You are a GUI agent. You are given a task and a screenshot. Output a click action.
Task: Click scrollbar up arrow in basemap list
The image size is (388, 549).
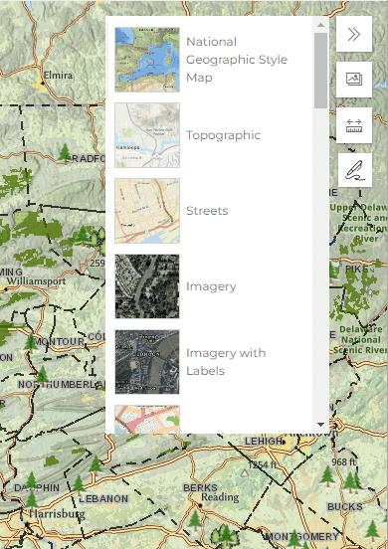(320, 25)
